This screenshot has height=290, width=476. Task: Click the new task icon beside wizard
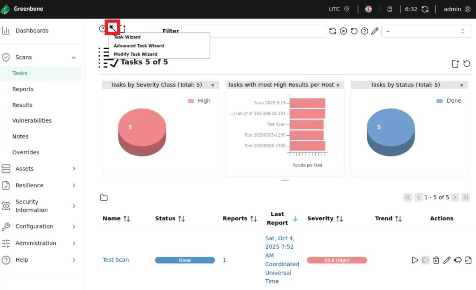(x=124, y=29)
